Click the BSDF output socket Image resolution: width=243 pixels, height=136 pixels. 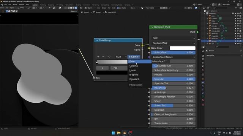[x=197, y=32]
